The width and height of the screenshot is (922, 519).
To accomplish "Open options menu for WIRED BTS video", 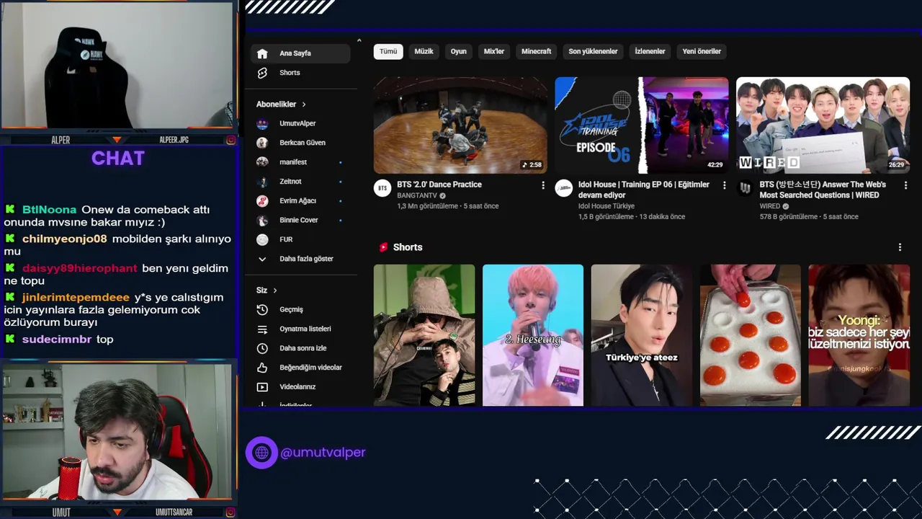I will click(905, 185).
